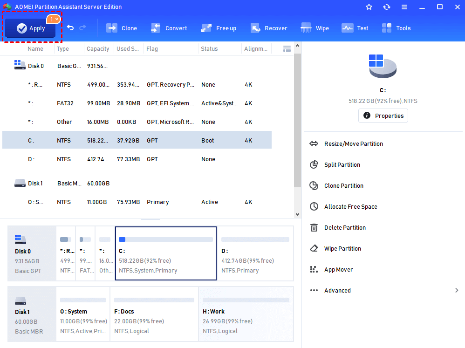Choose Clone Partition
This screenshot has height=348, width=465.
point(344,185)
